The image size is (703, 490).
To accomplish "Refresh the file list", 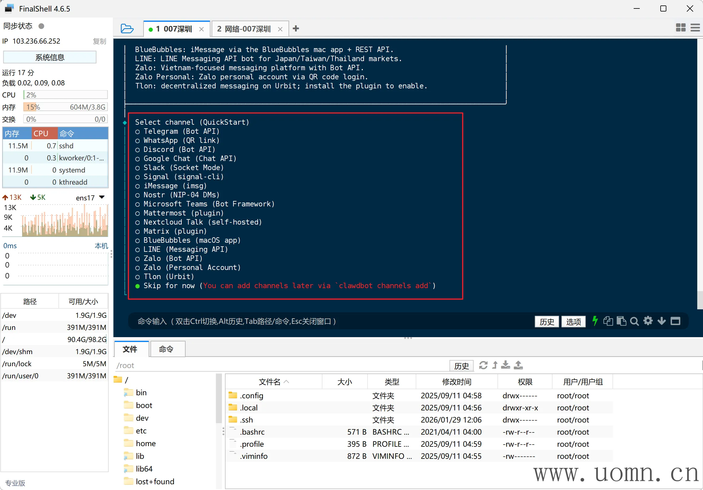I will 483,365.
